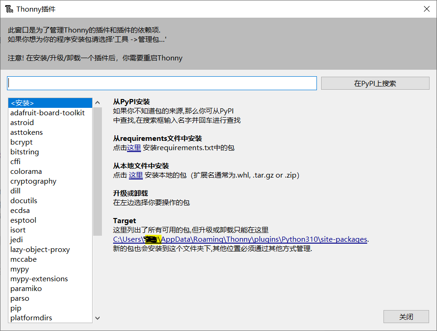Select the pip package
The height and width of the screenshot is (331, 437).
coord(15,308)
